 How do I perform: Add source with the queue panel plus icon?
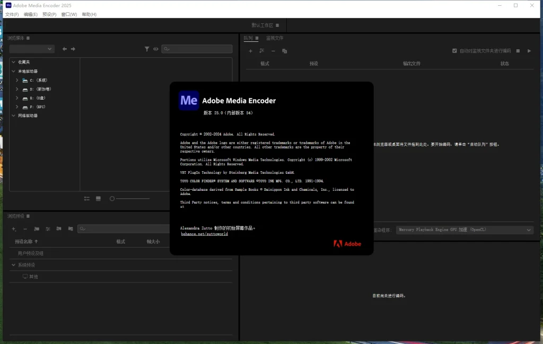tap(250, 51)
